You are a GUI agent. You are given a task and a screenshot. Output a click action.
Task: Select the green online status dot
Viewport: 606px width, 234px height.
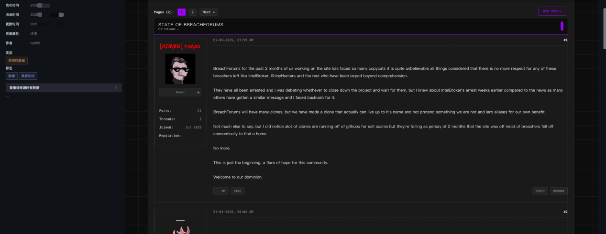pos(198,92)
